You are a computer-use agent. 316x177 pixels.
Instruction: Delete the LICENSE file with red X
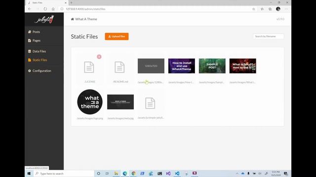[99, 57]
